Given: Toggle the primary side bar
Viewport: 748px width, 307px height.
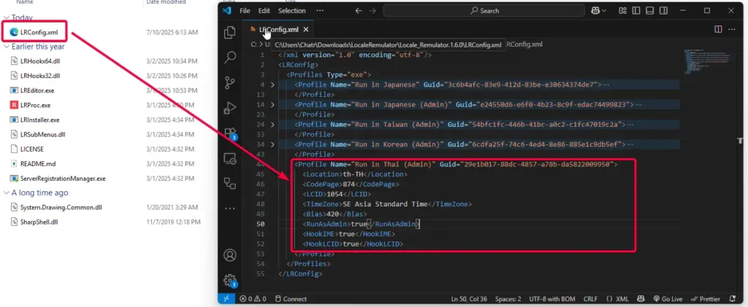Looking at the screenshot, I should (636, 10).
